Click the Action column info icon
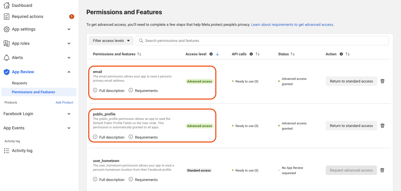Image resolution: width=401 pixels, height=191 pixels. (341, 54)
